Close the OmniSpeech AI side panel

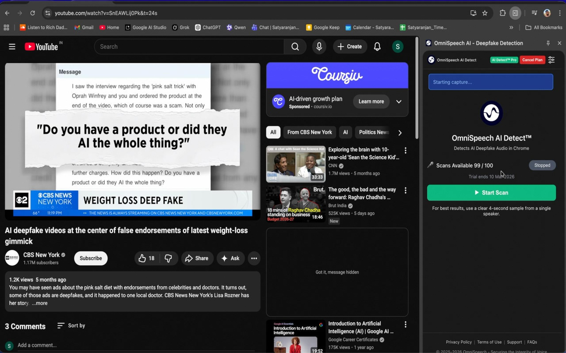pyautogui.click(x=559, y=43)
